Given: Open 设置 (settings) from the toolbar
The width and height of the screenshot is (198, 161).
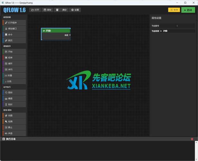Looking at the screenshot, I should click(x=75, y=10).
